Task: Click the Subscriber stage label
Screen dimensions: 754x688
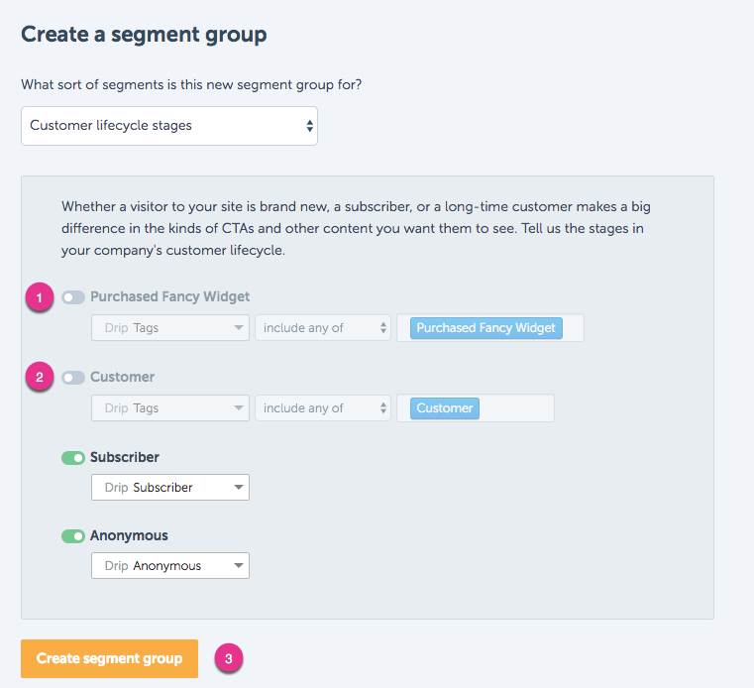Action: click(125, 457)
